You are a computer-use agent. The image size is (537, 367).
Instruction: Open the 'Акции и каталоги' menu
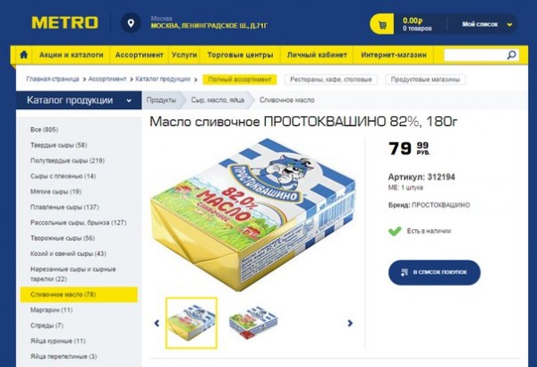(x=72, y=55)
